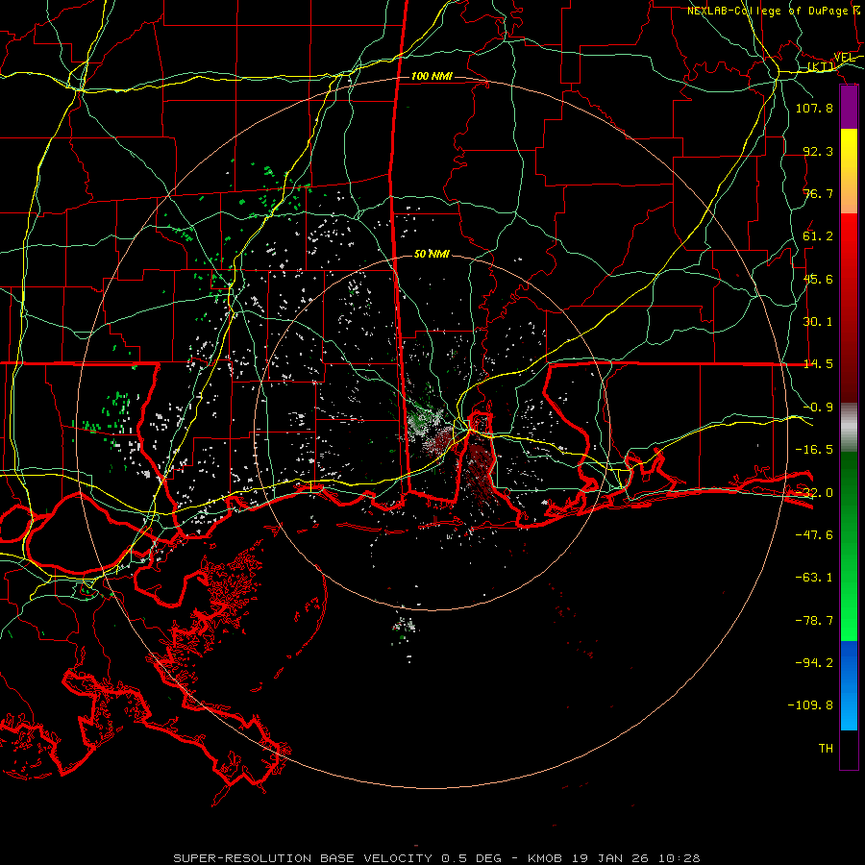Pick the blue segment of the color bar
Viewport: 865px width, 865px height.
(849, 685)
